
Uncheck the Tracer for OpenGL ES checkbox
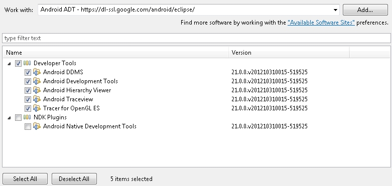click(28, 108)
